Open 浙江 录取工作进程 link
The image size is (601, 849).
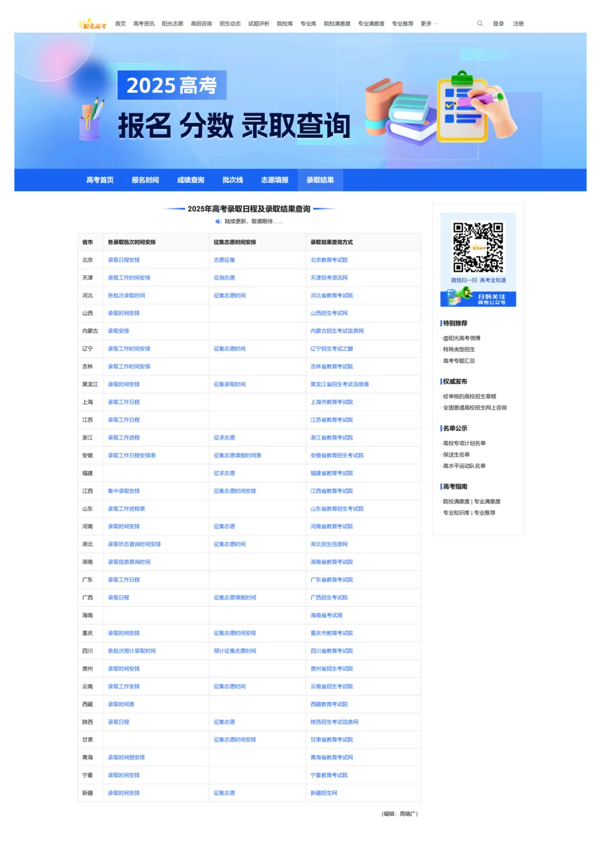[x=124, y=438]
